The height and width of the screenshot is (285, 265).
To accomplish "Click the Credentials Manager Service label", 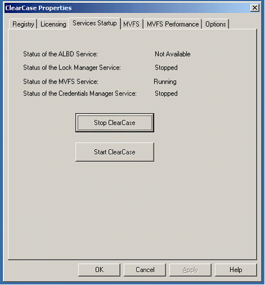I will [x=80, y=93].
